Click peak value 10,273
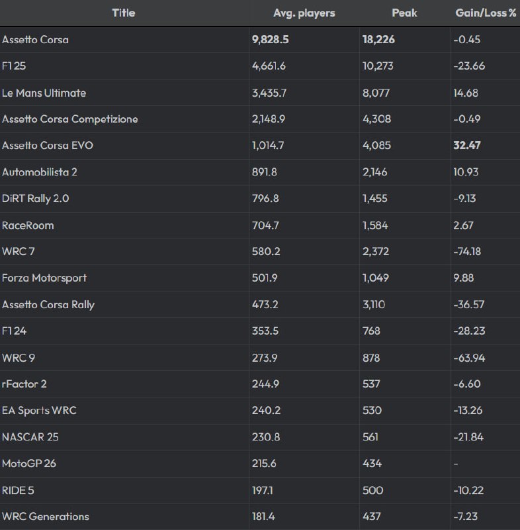520x530 pixels. click(x=378, y=66)
